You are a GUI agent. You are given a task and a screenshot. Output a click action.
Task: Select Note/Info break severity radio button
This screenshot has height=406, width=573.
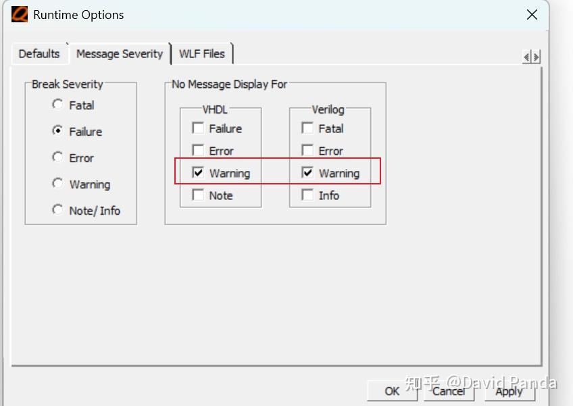57,210
